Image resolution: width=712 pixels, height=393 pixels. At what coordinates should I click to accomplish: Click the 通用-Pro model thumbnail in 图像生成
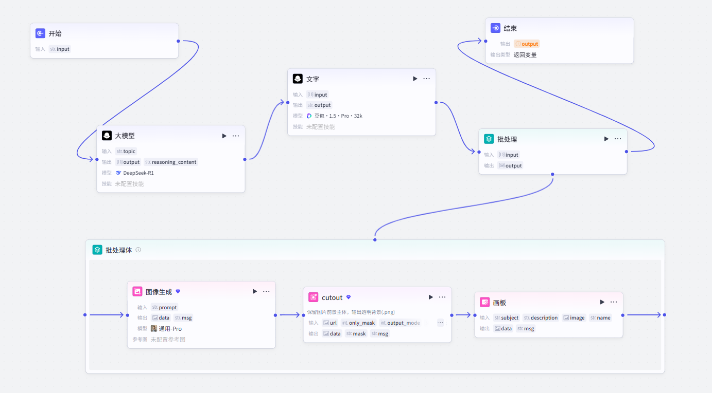tap(154, 329)
